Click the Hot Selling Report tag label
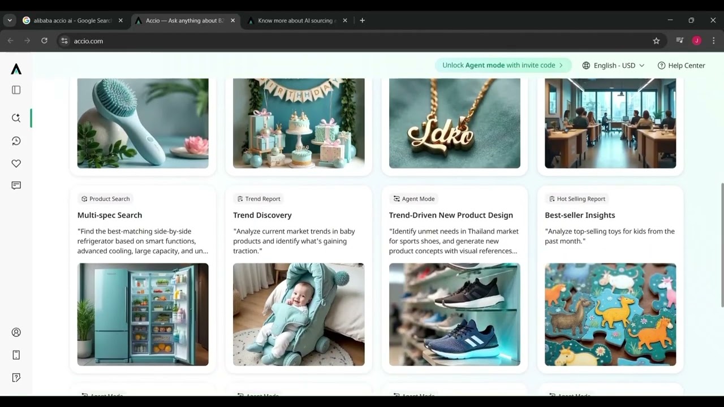The image size is (724, 407). point(581,199)
